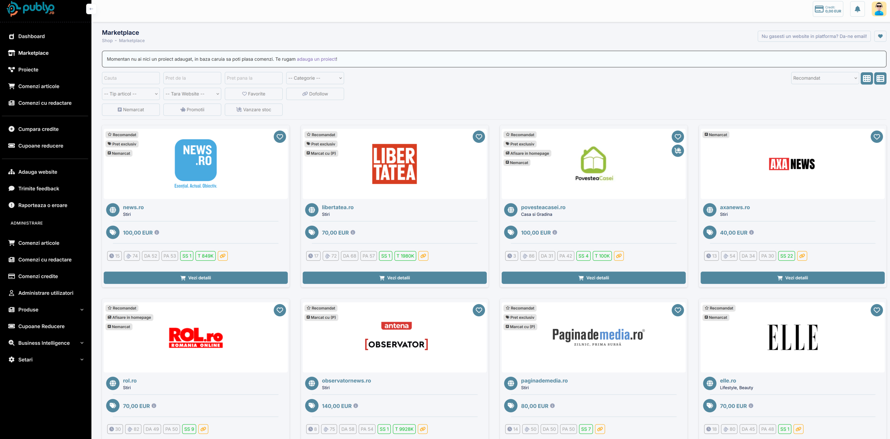This screenshot has height=439, width=890.
Task: Follow the adauga un proiect link
Action: pyautogui.click(x=316, y=59)
